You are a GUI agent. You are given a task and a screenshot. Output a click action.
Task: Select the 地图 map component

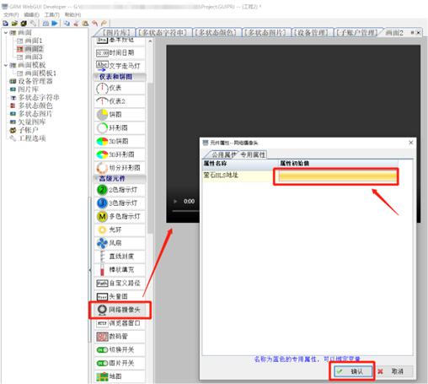[120, 376]
